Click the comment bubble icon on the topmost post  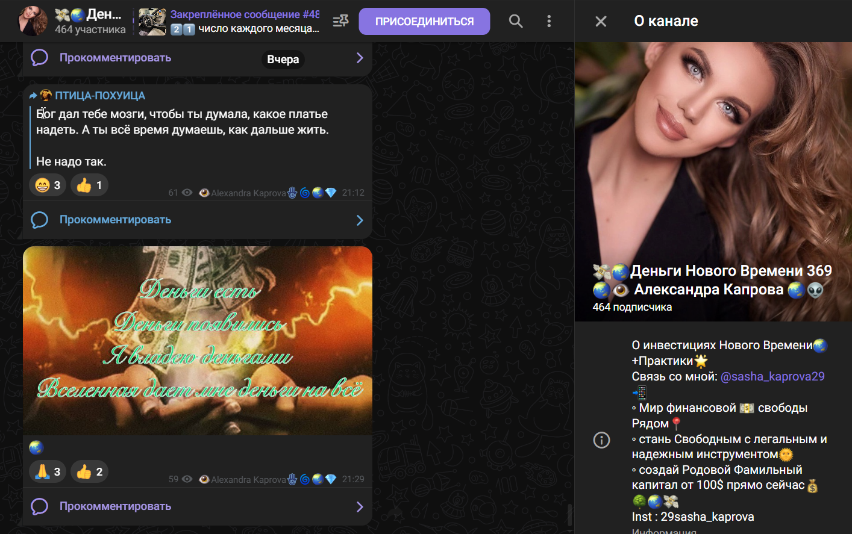pyautogui.click(x=39, y=58)
